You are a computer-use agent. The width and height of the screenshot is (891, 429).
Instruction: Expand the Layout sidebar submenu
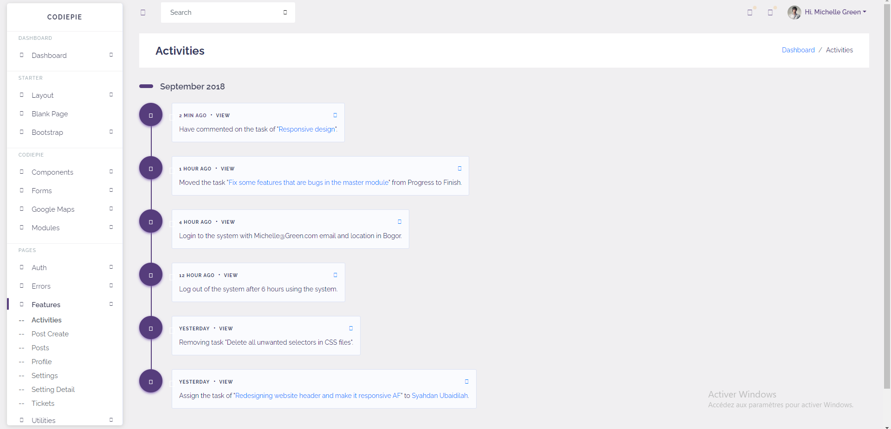[x=111, y=95]
